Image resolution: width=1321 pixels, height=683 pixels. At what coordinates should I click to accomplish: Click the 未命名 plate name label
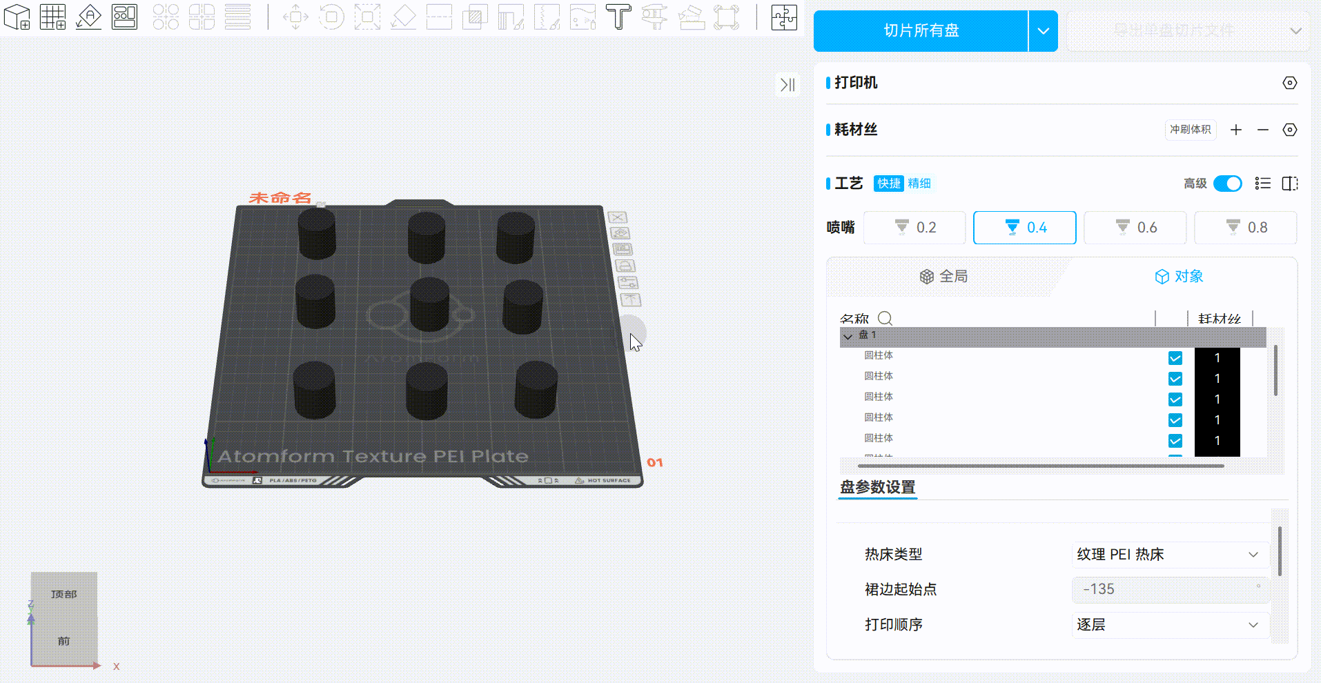(x=280, y=198)
